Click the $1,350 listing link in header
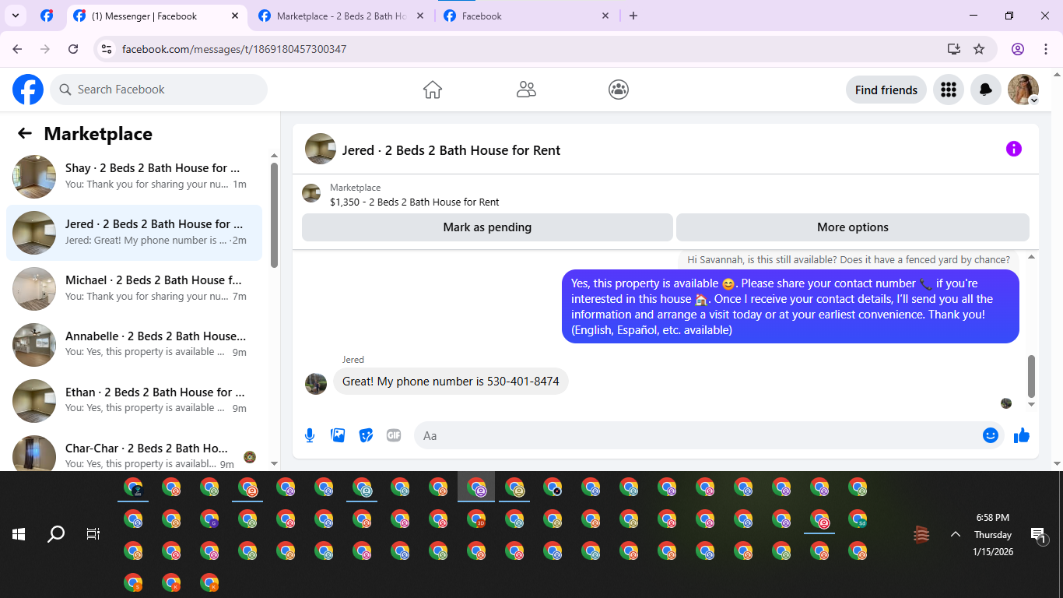The width and height of the screenshot is (1063, 598). point(414,202)
